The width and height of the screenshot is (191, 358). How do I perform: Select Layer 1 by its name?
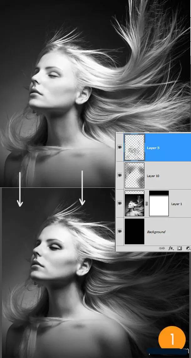pyautogui.click(x=176, y=204)
